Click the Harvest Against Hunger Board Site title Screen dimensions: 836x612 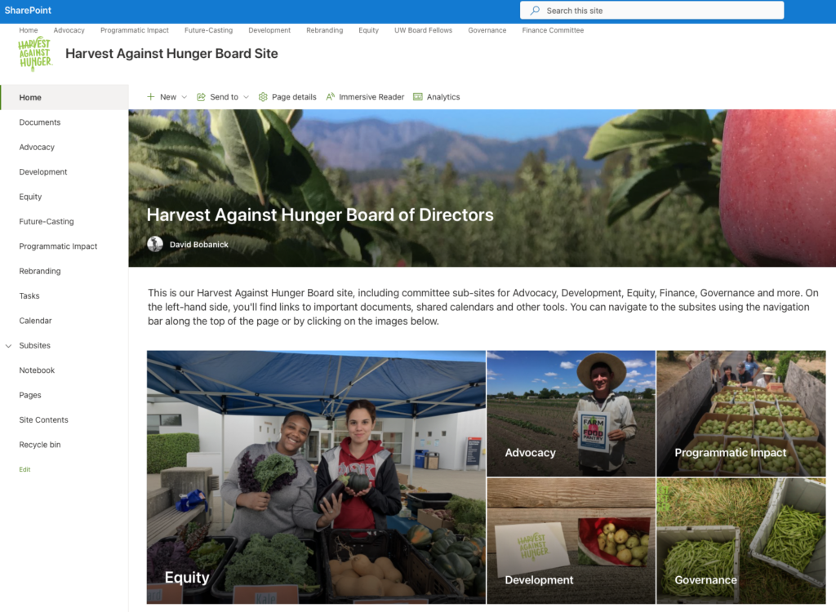coord(171,53)
